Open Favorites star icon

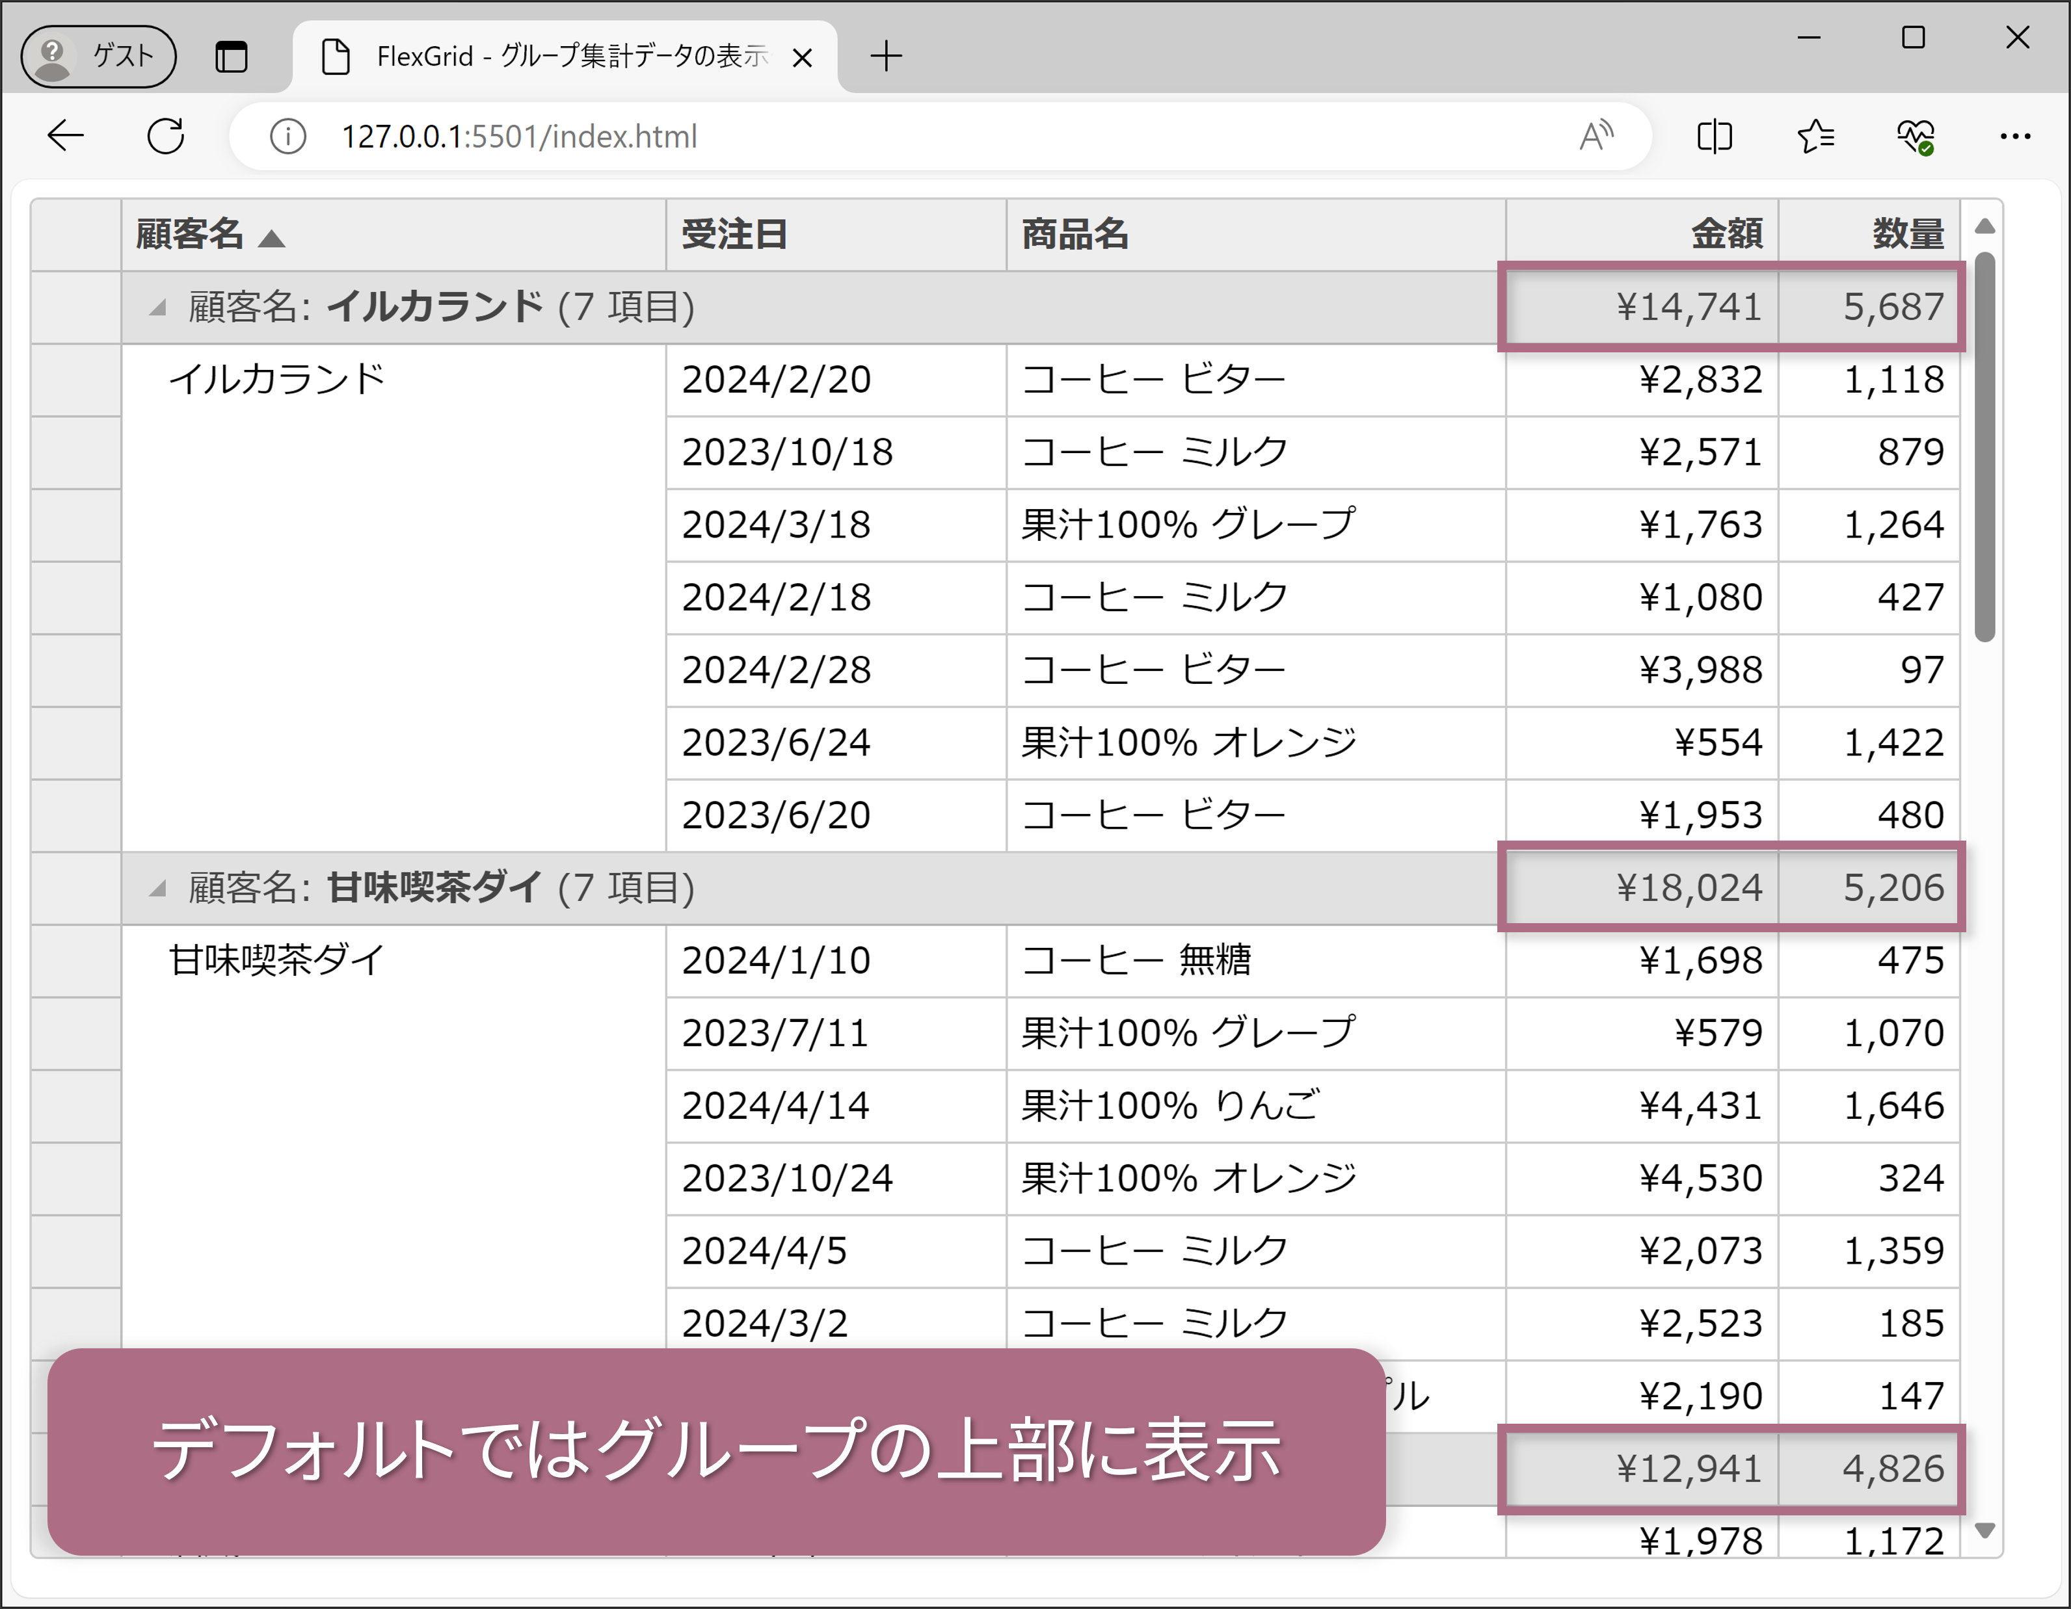[x=1816, y=137]
